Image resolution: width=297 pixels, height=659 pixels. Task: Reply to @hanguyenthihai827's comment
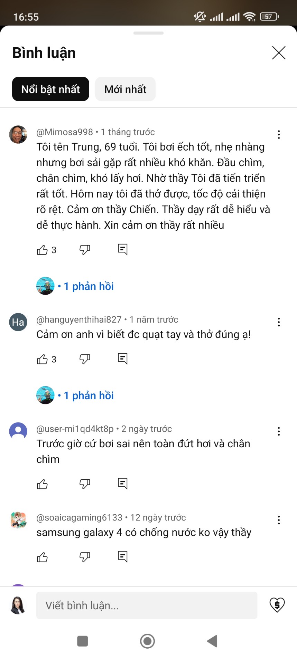[123, 359]
